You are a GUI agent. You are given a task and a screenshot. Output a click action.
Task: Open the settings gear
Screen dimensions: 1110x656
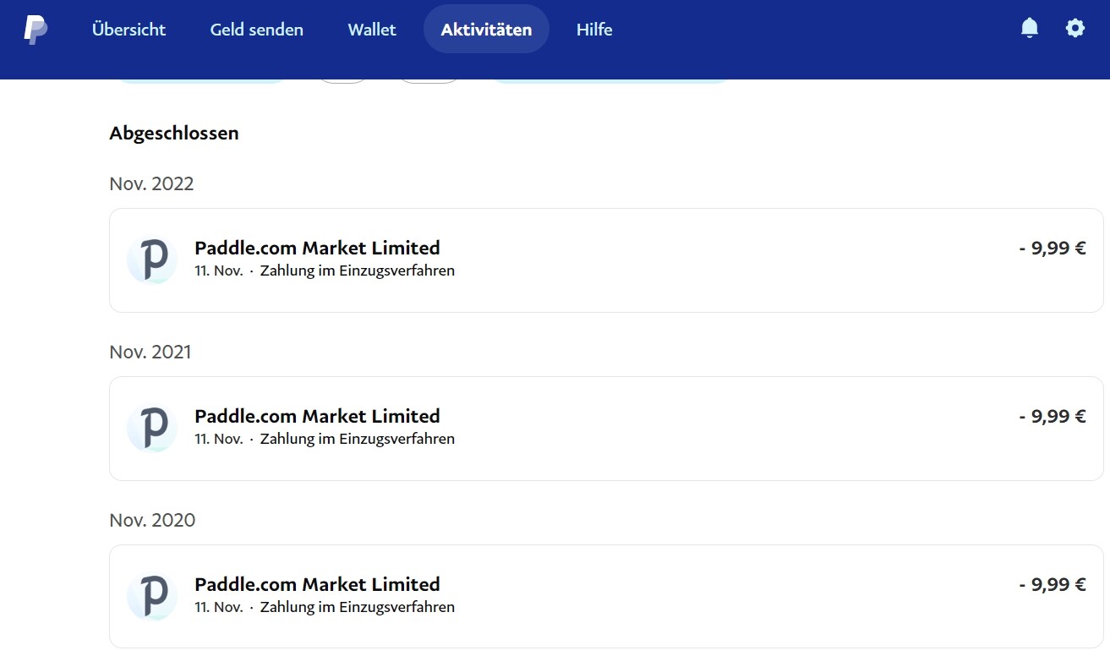1074,29
